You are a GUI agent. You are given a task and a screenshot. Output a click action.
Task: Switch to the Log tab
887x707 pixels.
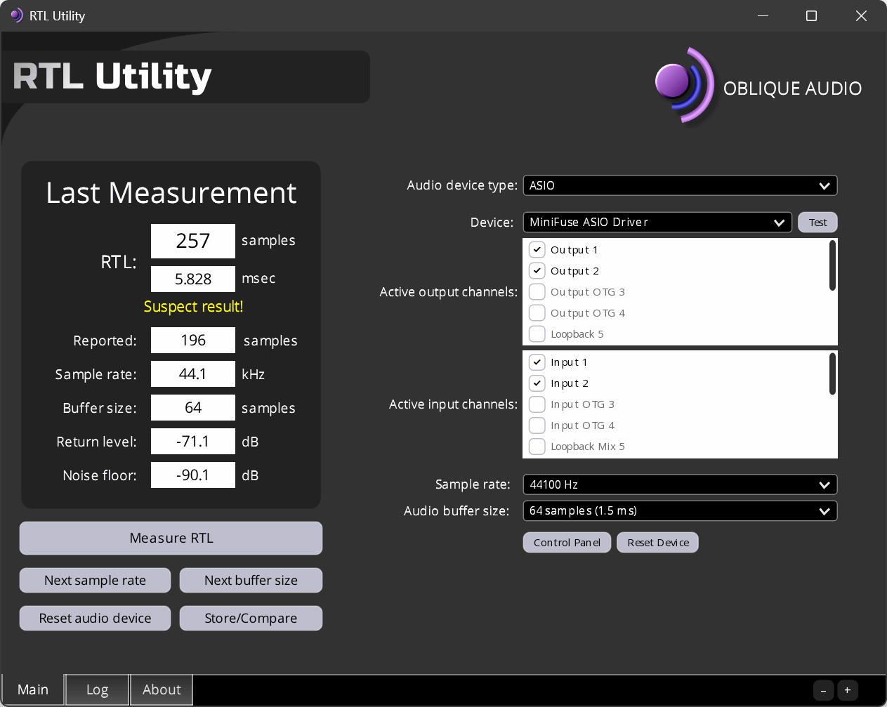click(x=97, y=690)
